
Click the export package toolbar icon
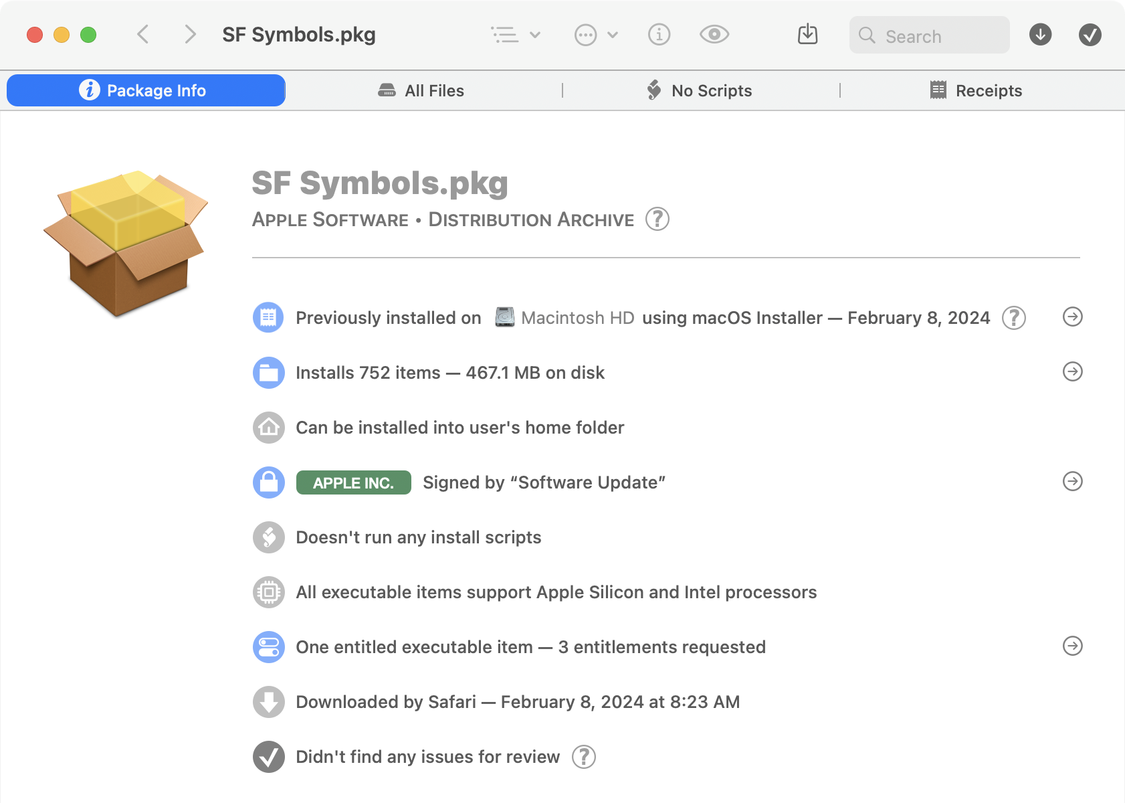click(808, 34)
